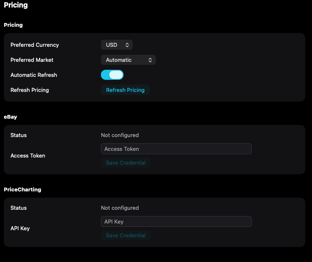Screen dimensions: 312x262
Task: Open the Preferred Market Automatic dropdown
Action: (x=128, y=60)
